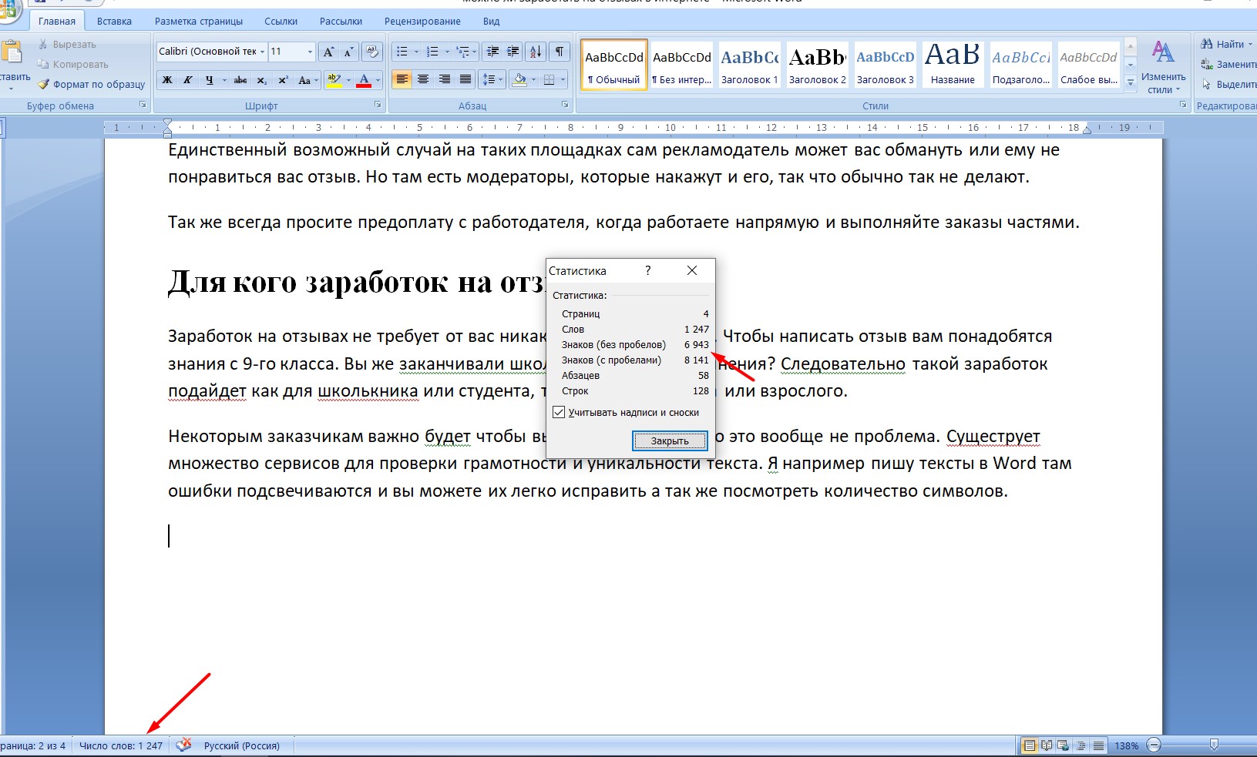Center the text alignment
Image resolution: width=1257 pixels, height=757 pixels.
tap(423, 79)
